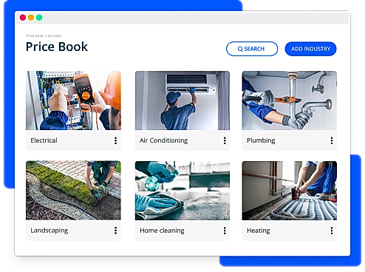Go to Price book in the breadcrumb
The height and width of the screenshot is (272, 365).
(x=35, y=35)
